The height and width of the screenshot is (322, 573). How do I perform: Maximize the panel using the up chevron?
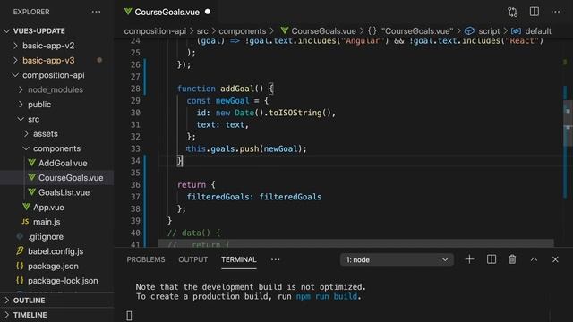[534, 259]
